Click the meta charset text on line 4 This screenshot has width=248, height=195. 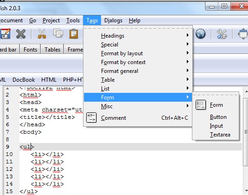51,110
